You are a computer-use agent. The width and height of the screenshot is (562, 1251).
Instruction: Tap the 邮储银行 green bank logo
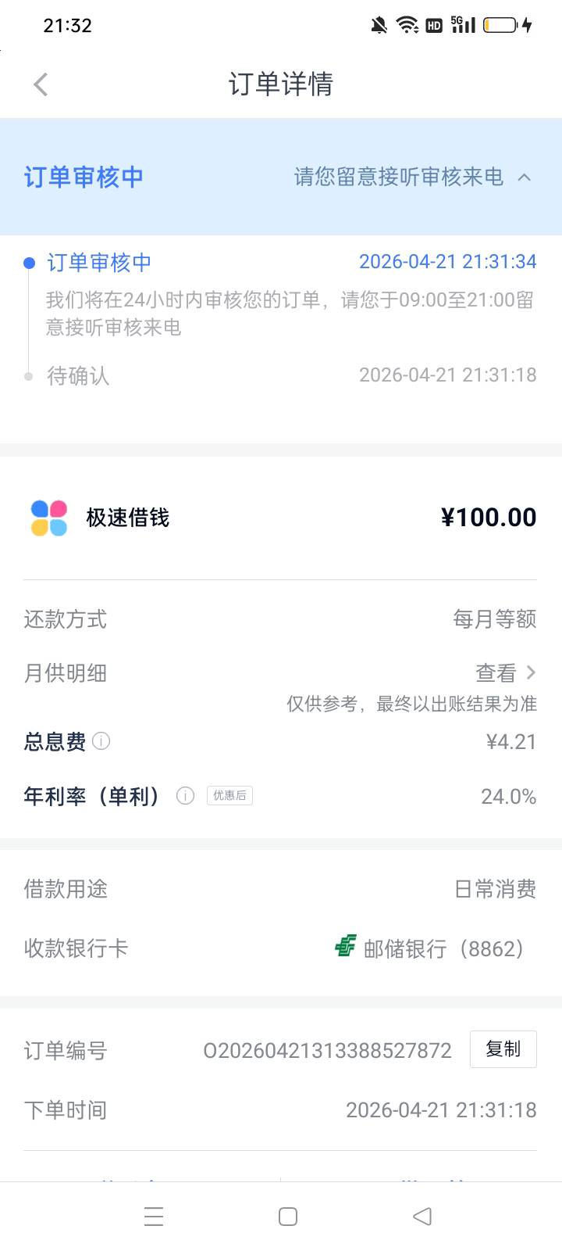[x=345, y=946]
